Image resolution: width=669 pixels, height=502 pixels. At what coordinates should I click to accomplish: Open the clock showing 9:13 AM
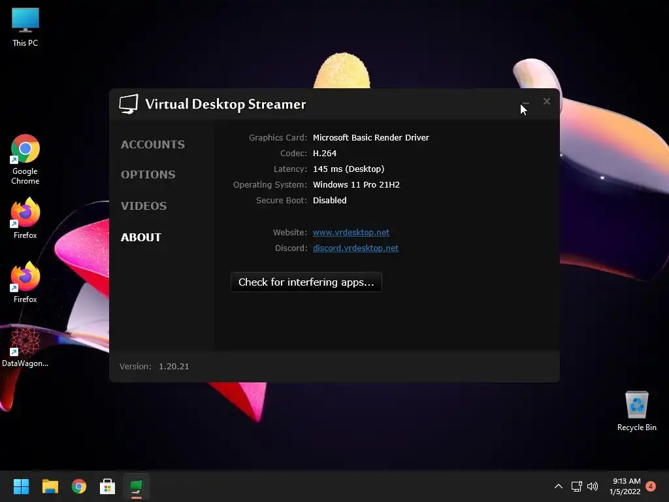(x=625, y=486)
